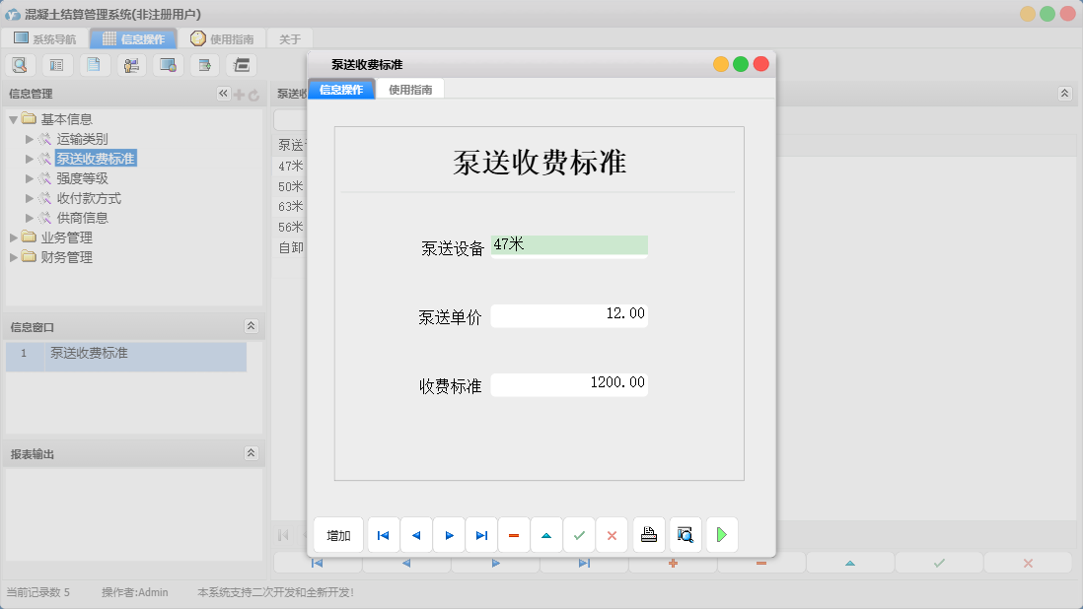Image resolution: width=1083 pixels, height=609 pixels.
Task: Click the 泵送单价 input field
Action: (x=569, y=314)
